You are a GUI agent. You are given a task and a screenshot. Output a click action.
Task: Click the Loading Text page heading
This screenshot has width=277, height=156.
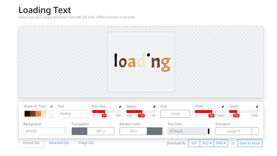click(45, 10)
